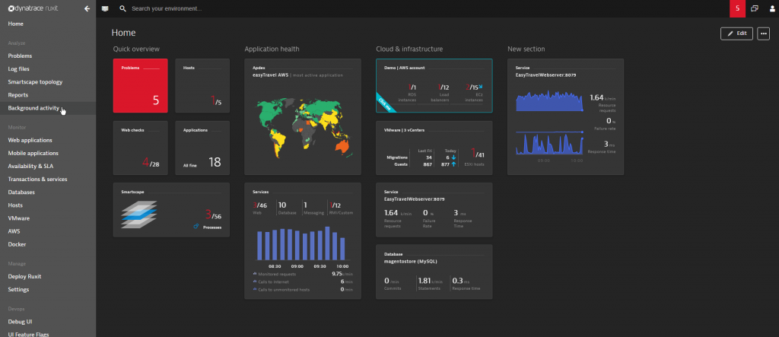Click the up arrow next to Guests today
779x337 pixels.
[x=453, y=164]
